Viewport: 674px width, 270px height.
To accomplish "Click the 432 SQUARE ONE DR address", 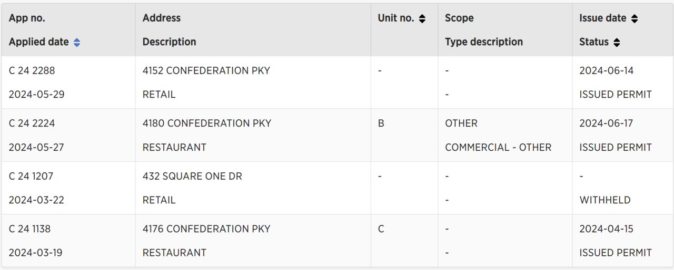I will click(x=192, y=176).
